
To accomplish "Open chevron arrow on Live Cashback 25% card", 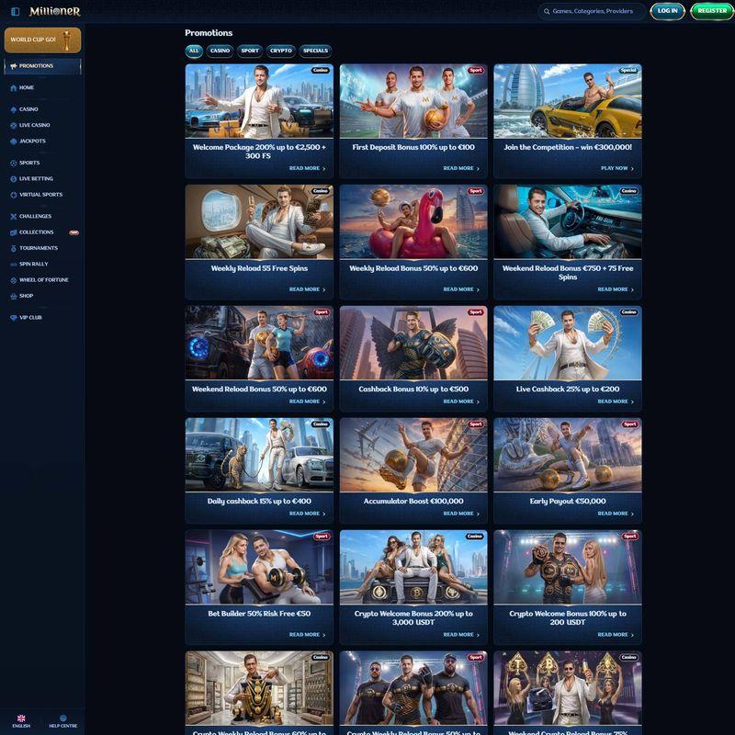I will (x=632, y=401).
